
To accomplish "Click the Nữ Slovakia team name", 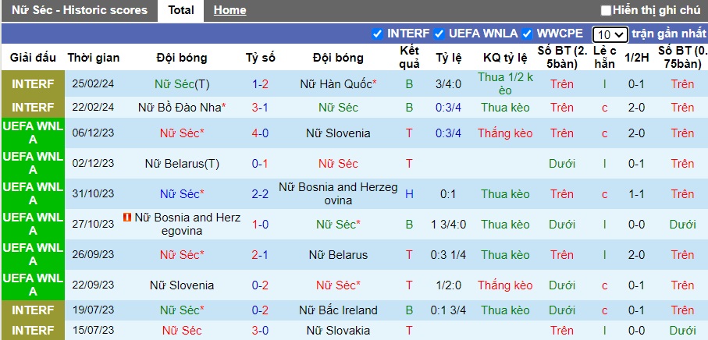I will point(338,331).
